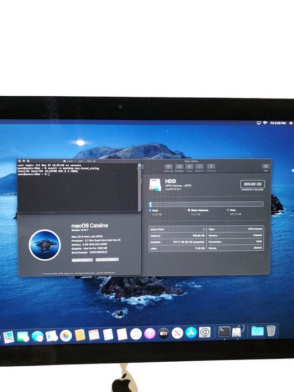Click the HDD drive icon in Disk Utility
The width and height of the screenshot is (294, 392).
pyautogui.click(x=155, y=185)
